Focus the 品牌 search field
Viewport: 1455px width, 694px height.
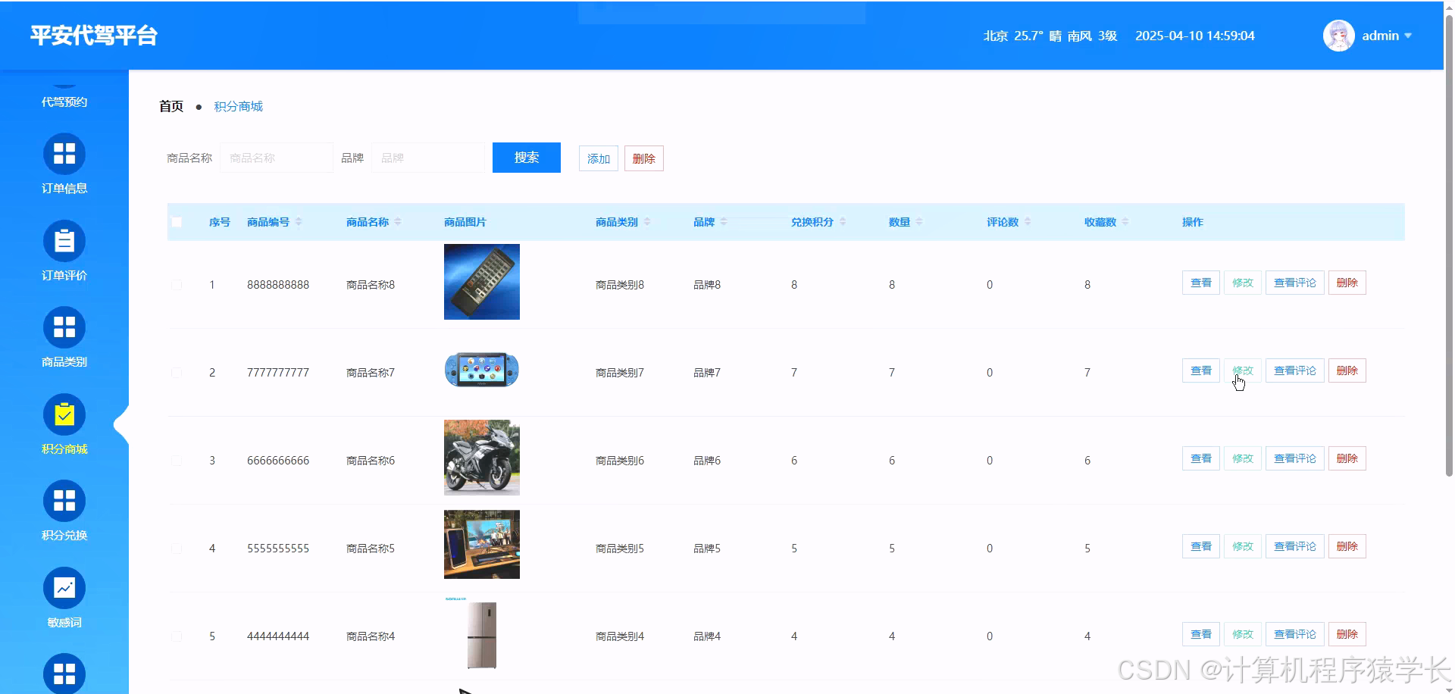[x=428, y=158]
